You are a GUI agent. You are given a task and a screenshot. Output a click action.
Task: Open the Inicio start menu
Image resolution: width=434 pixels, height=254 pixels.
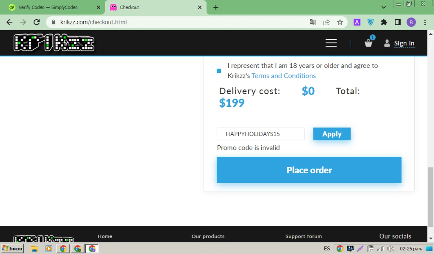[12, 249]
